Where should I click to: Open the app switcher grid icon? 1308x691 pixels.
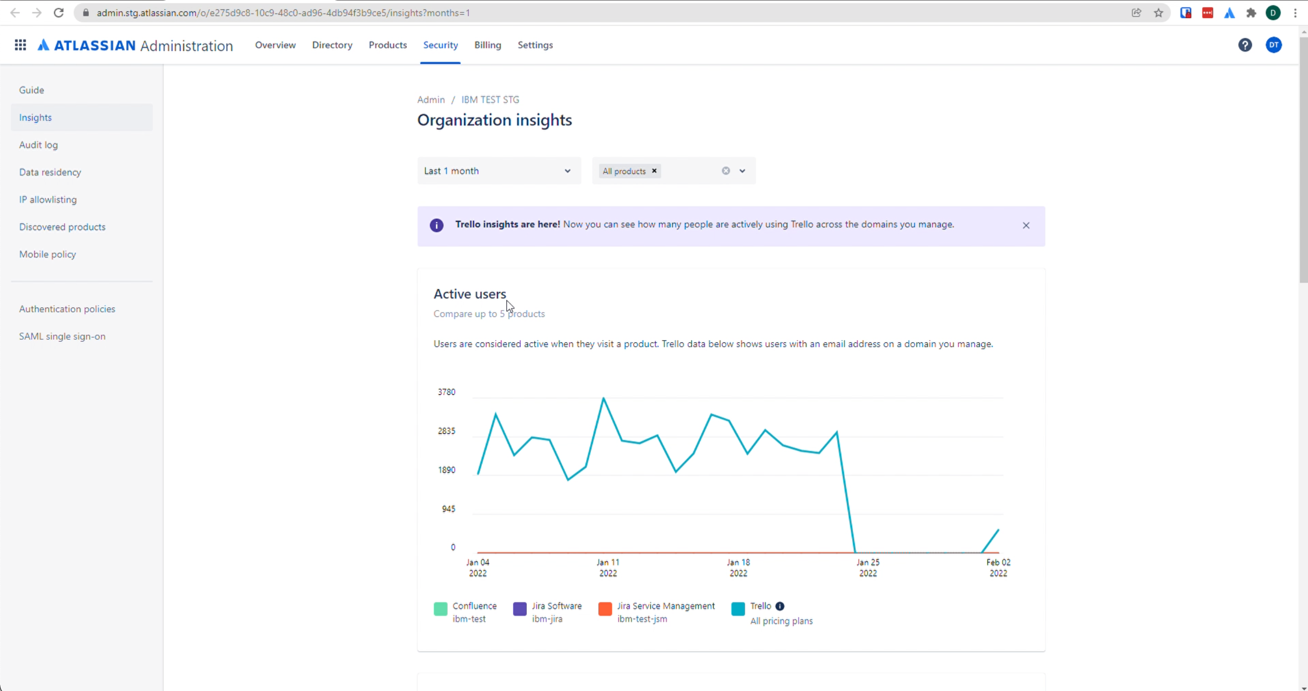click(20, 45)
